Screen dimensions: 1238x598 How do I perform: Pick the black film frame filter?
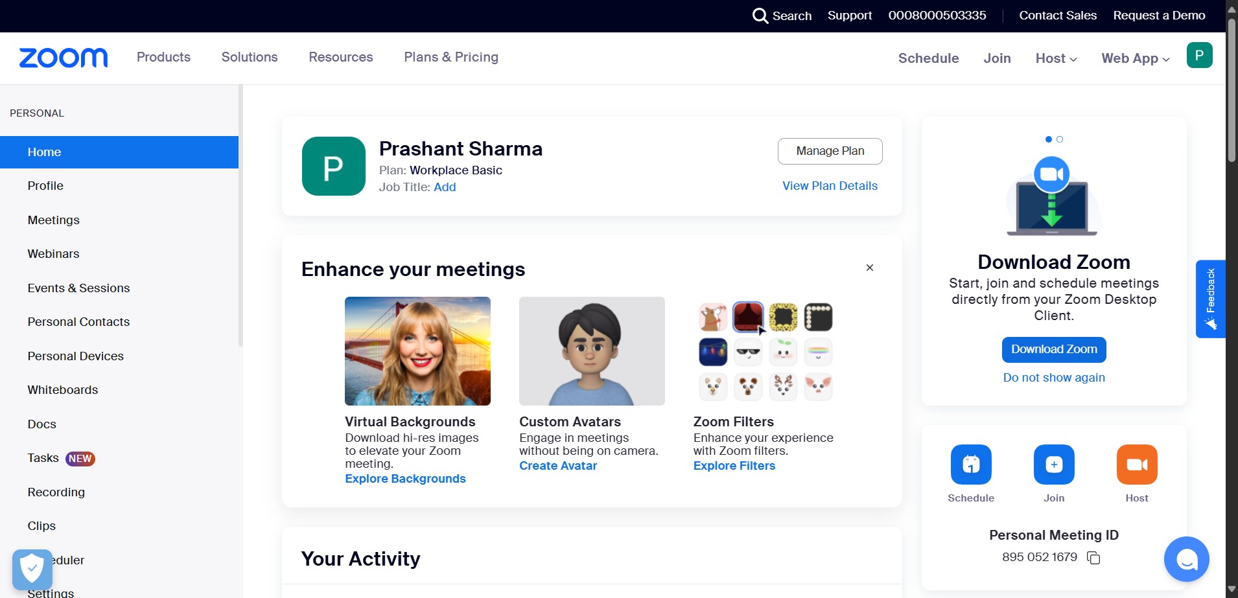(818, 317)
